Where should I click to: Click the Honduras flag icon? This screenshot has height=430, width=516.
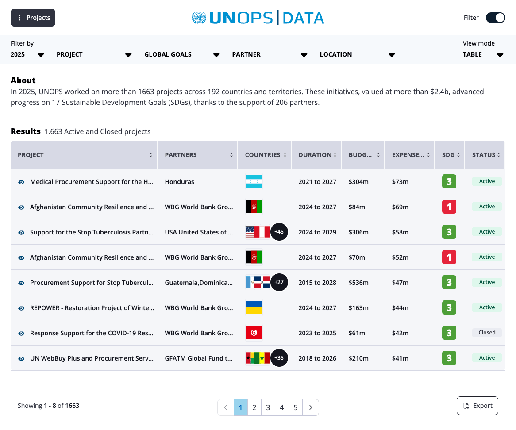click(x=254, y=182)
